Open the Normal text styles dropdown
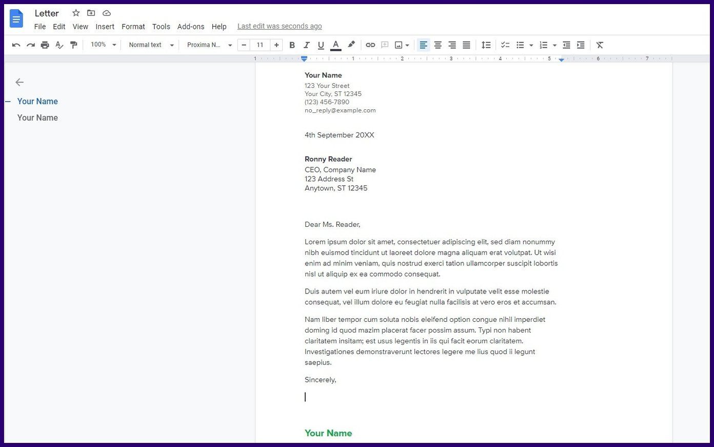Viewport: 714px width, 447px height. coord(151,45)
